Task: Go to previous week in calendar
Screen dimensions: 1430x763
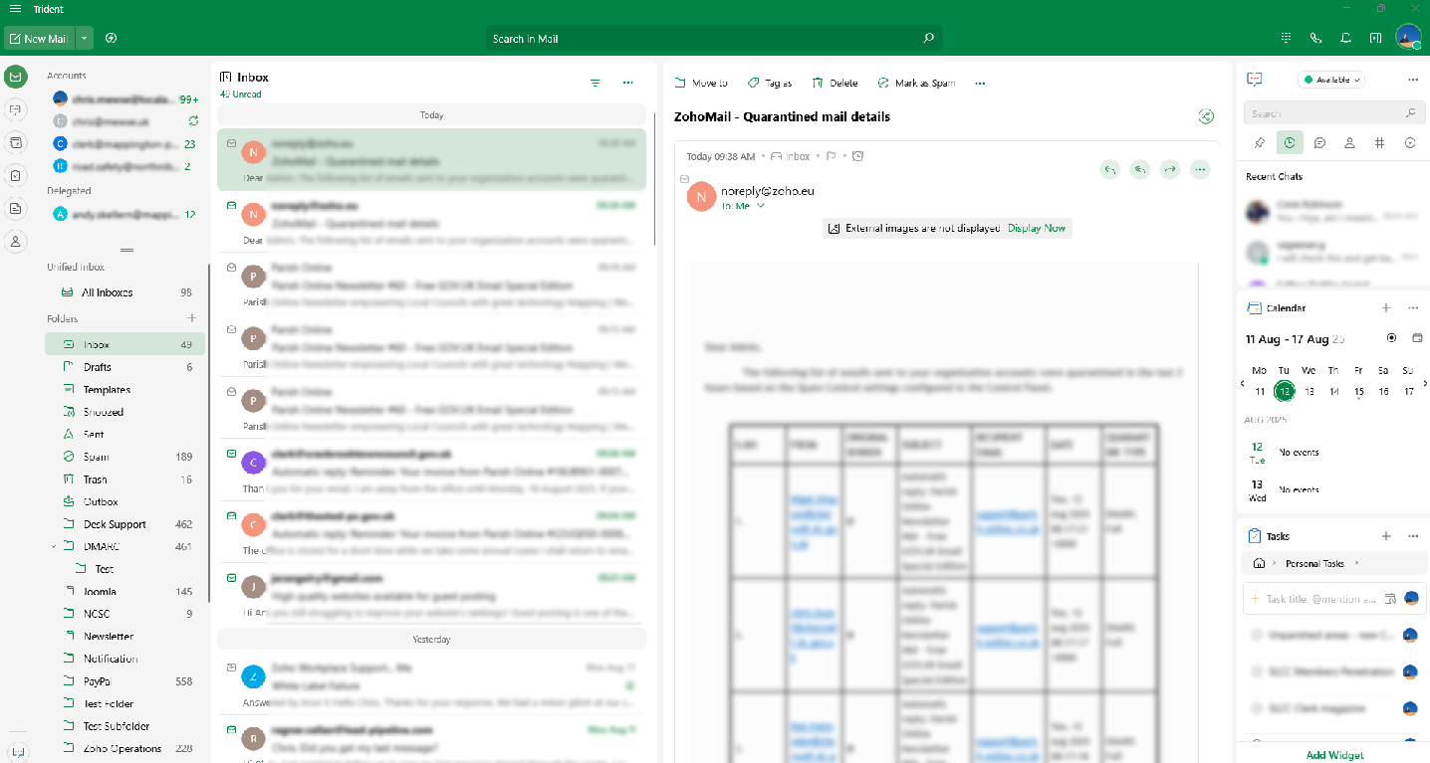Action: [x=1243, y=383]
